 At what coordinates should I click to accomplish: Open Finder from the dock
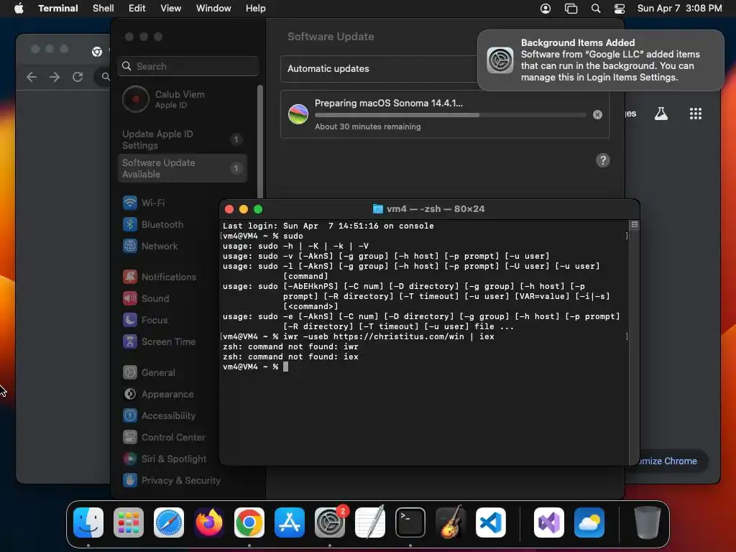point(88,523)
